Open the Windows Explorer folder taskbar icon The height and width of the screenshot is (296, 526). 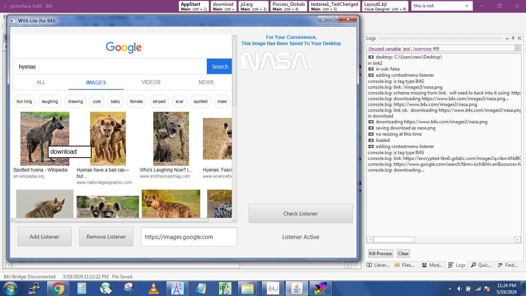[x=247, y=288]
